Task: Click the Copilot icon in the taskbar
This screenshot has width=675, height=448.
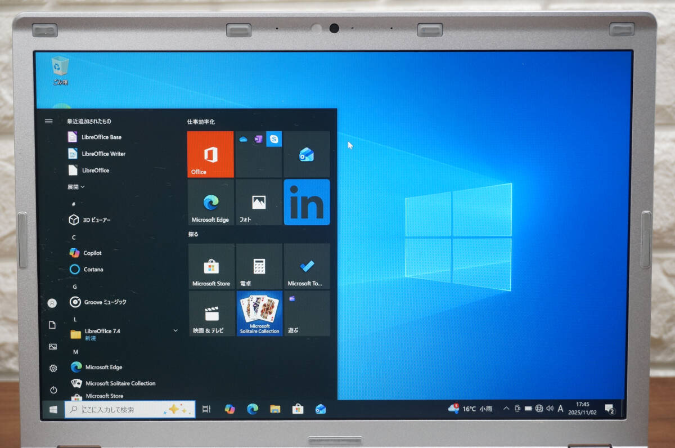Action: tap(229, 409)
